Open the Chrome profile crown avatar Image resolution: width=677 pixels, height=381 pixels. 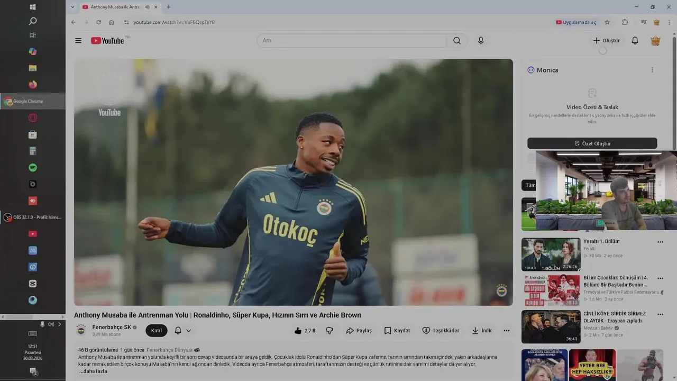point(656,22)
